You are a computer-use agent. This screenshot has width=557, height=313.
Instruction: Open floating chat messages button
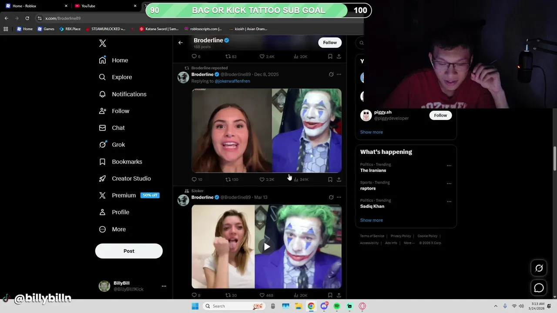[539, 288]
